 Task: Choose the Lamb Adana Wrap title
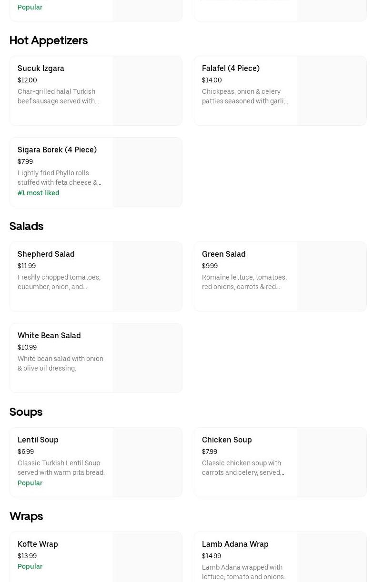pos(235,544)
